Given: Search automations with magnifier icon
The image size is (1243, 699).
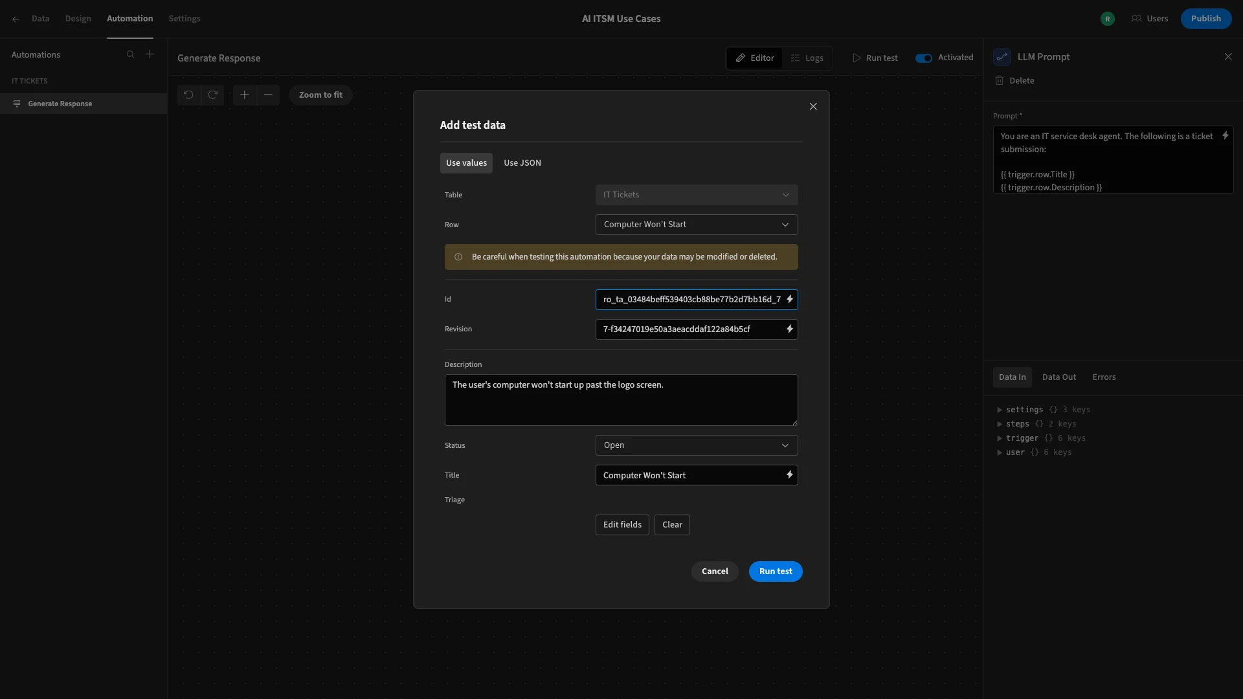Looking at the screenshot, I should pyautogui.click(x=130, y=54).
